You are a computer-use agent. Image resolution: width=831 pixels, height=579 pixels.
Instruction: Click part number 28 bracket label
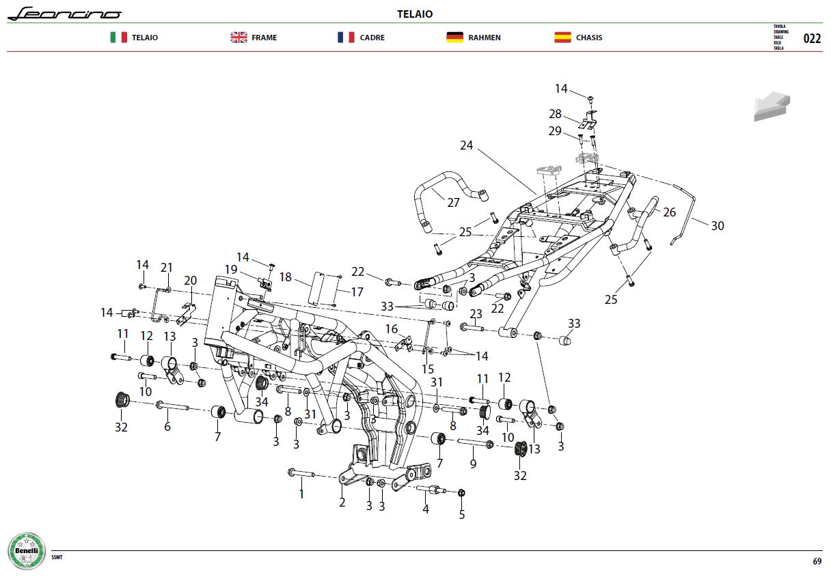[554, 114]
